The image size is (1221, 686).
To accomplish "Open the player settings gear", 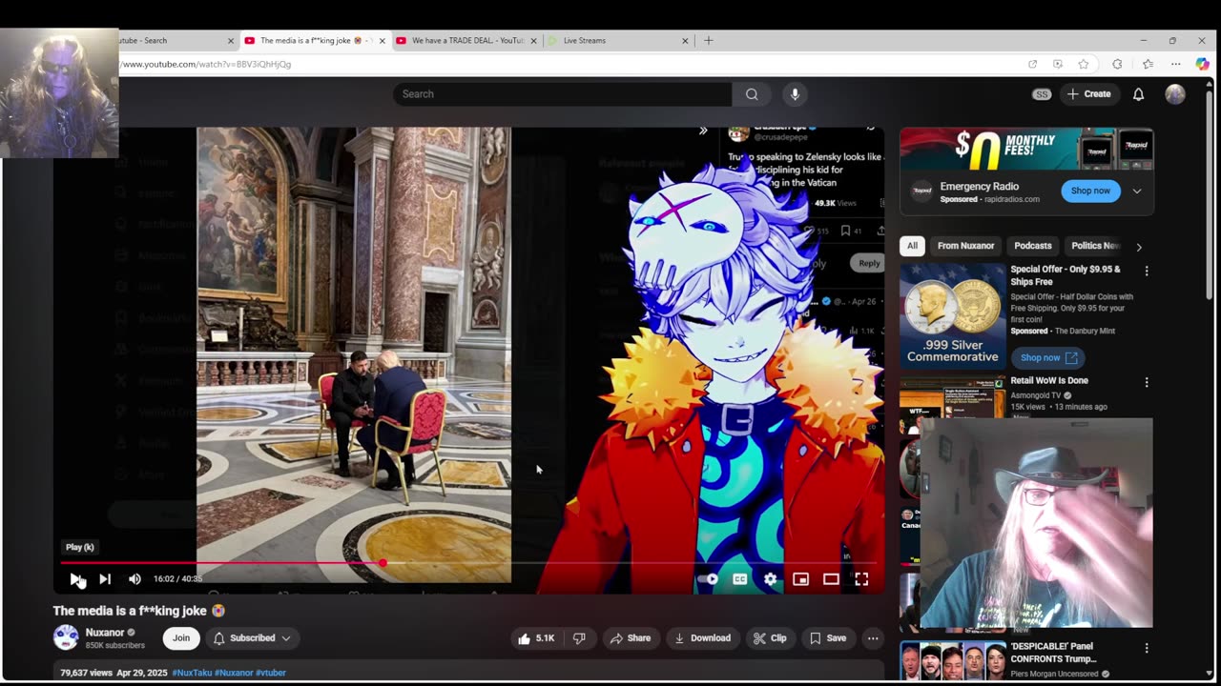I will pyautogui.click(x=770, y=578).
